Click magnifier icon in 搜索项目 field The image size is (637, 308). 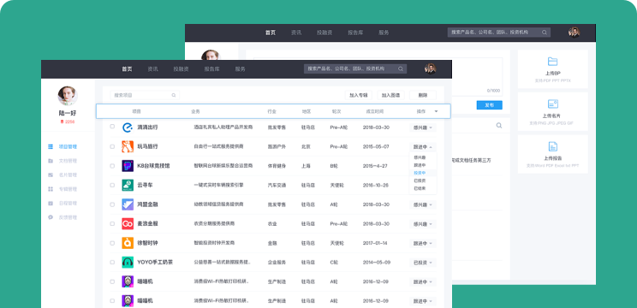pyautogui.click(x=174, y=95)
